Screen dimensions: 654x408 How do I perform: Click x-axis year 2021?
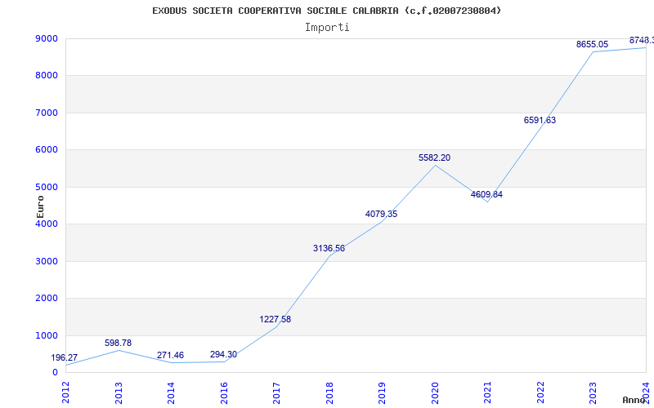click(487, 393)
